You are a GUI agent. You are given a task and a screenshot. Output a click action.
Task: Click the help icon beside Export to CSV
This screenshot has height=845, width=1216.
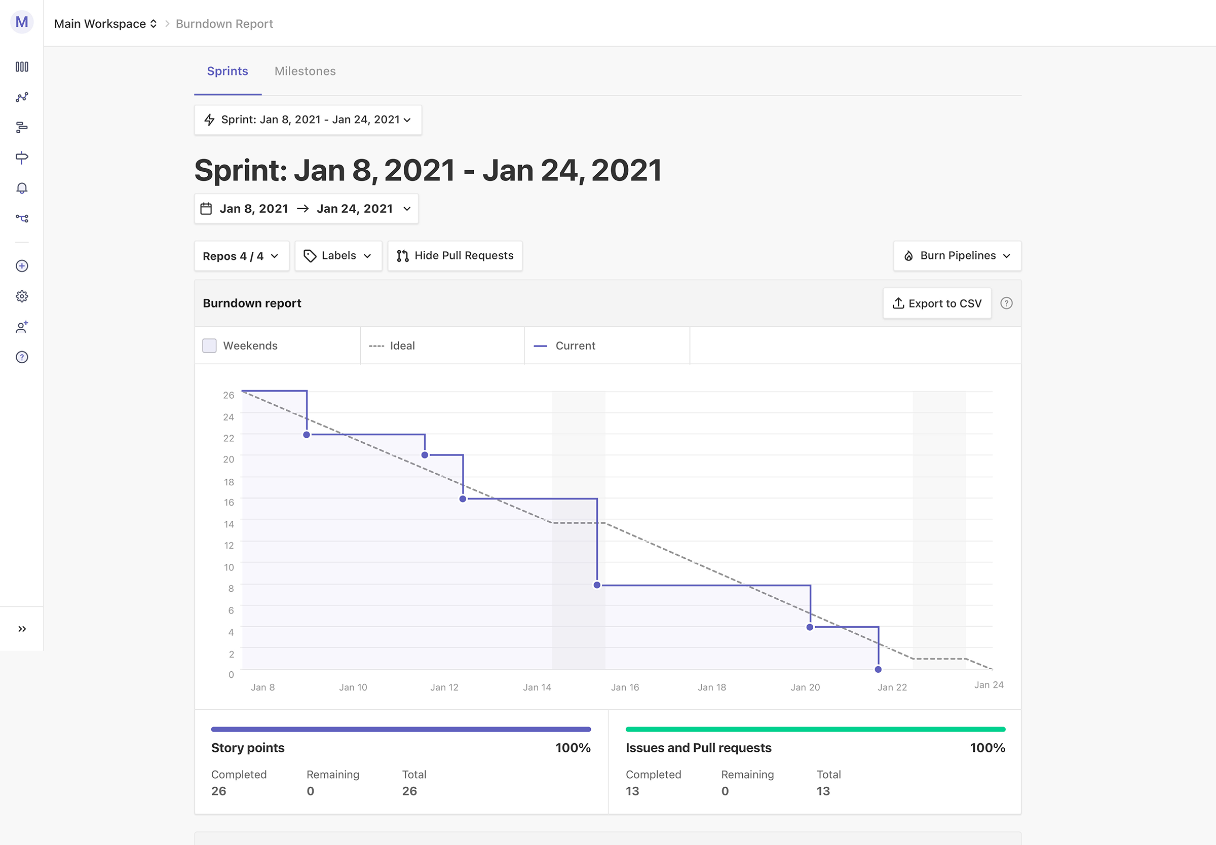tap(1006, 303)
